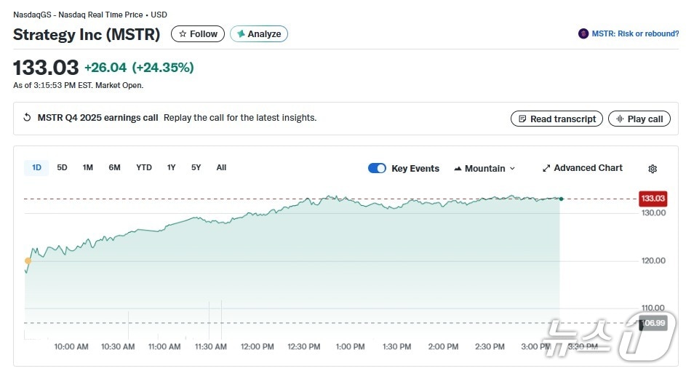The height and width of the screenshot is (371, 686).
Task: Click the Analyze button
Action: point(259,34)
